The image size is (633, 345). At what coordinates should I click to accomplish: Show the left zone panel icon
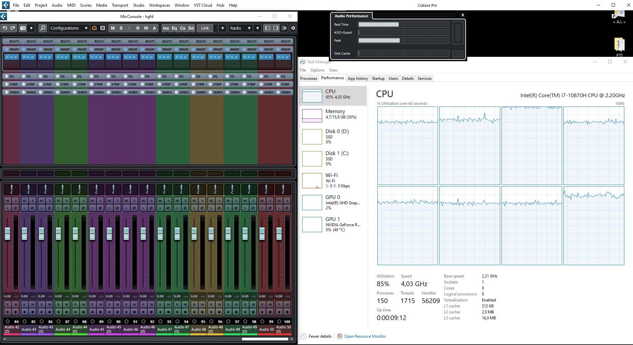(x=267, y=28)
